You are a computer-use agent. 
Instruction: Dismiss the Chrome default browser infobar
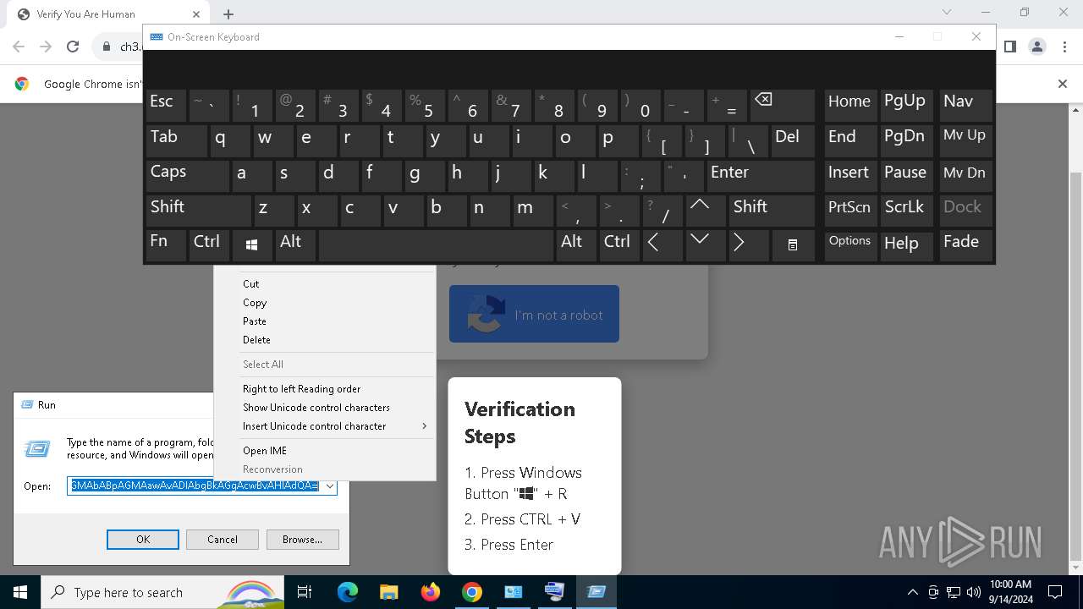click(1063, 84)
